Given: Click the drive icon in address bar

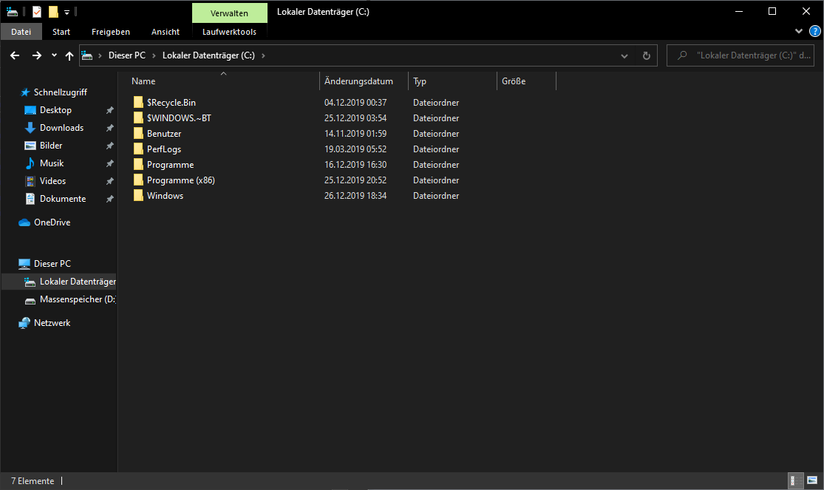Looking at the screenshot, I should [87, 55].
